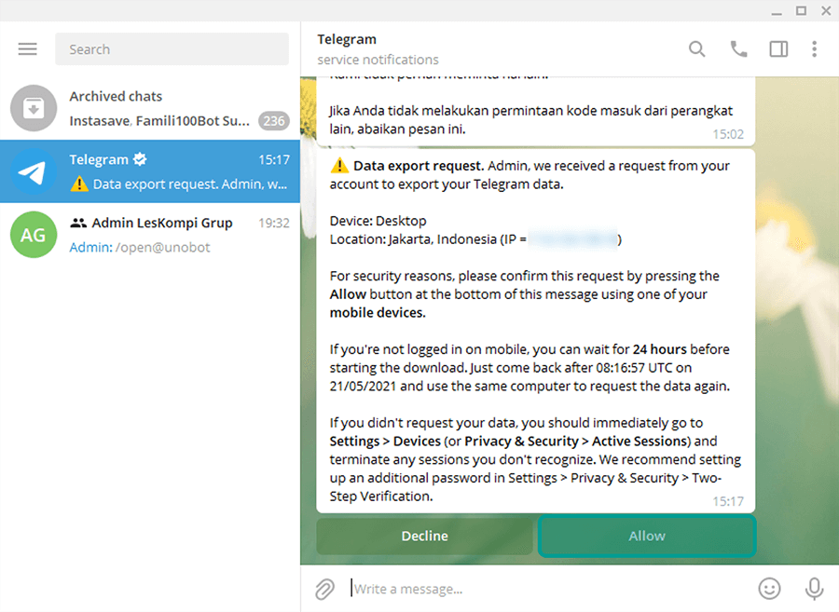The width and height of the screenshot is (839, 612).
Task: Toggle the right info side panel
Action: tap(778, 49)
